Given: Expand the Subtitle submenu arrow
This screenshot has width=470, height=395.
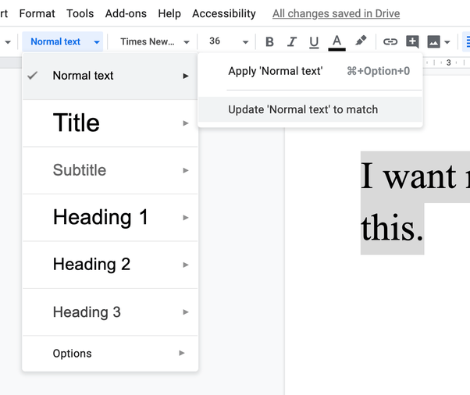Looking at the screenshot, I should click(186, 170).
